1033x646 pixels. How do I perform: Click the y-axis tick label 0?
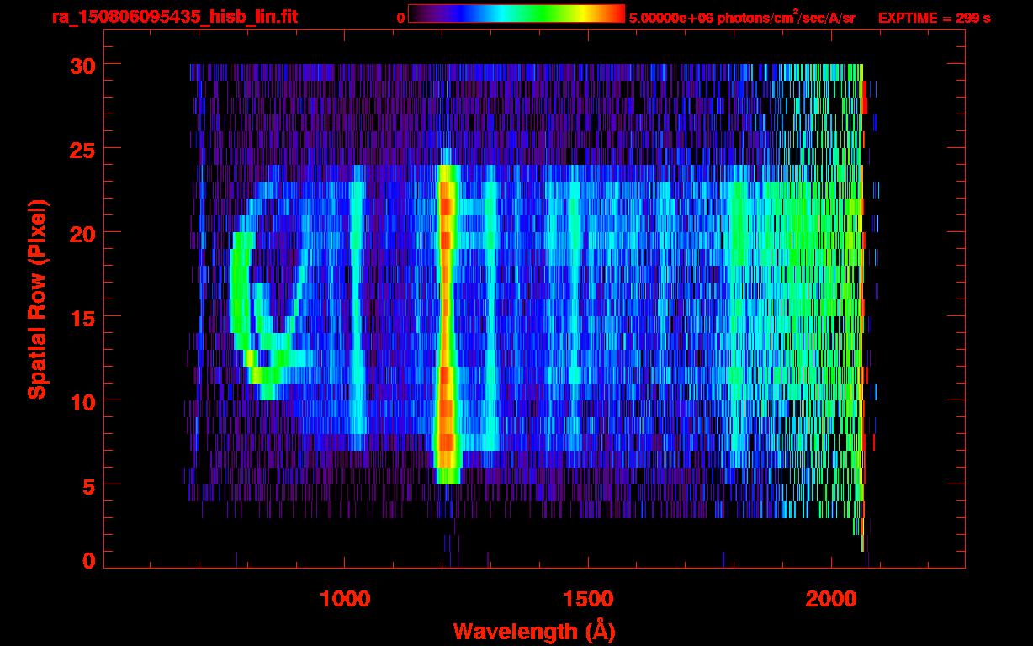coord(87,560)
